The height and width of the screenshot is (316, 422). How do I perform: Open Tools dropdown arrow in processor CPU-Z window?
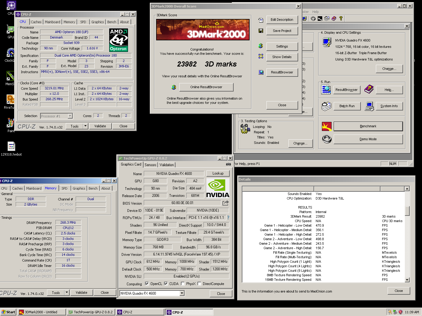86,126
